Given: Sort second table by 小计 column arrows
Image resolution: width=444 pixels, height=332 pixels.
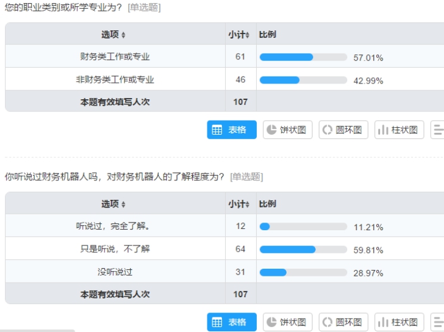Looking at the screenshot, I should click(247, 204).
